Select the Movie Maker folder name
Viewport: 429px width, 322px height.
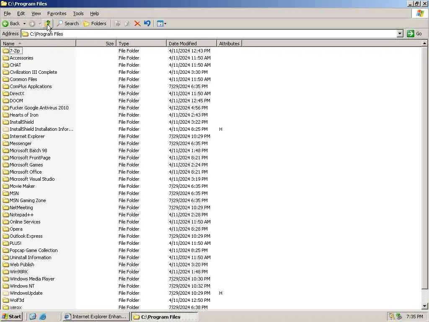(x=22, y=186)
